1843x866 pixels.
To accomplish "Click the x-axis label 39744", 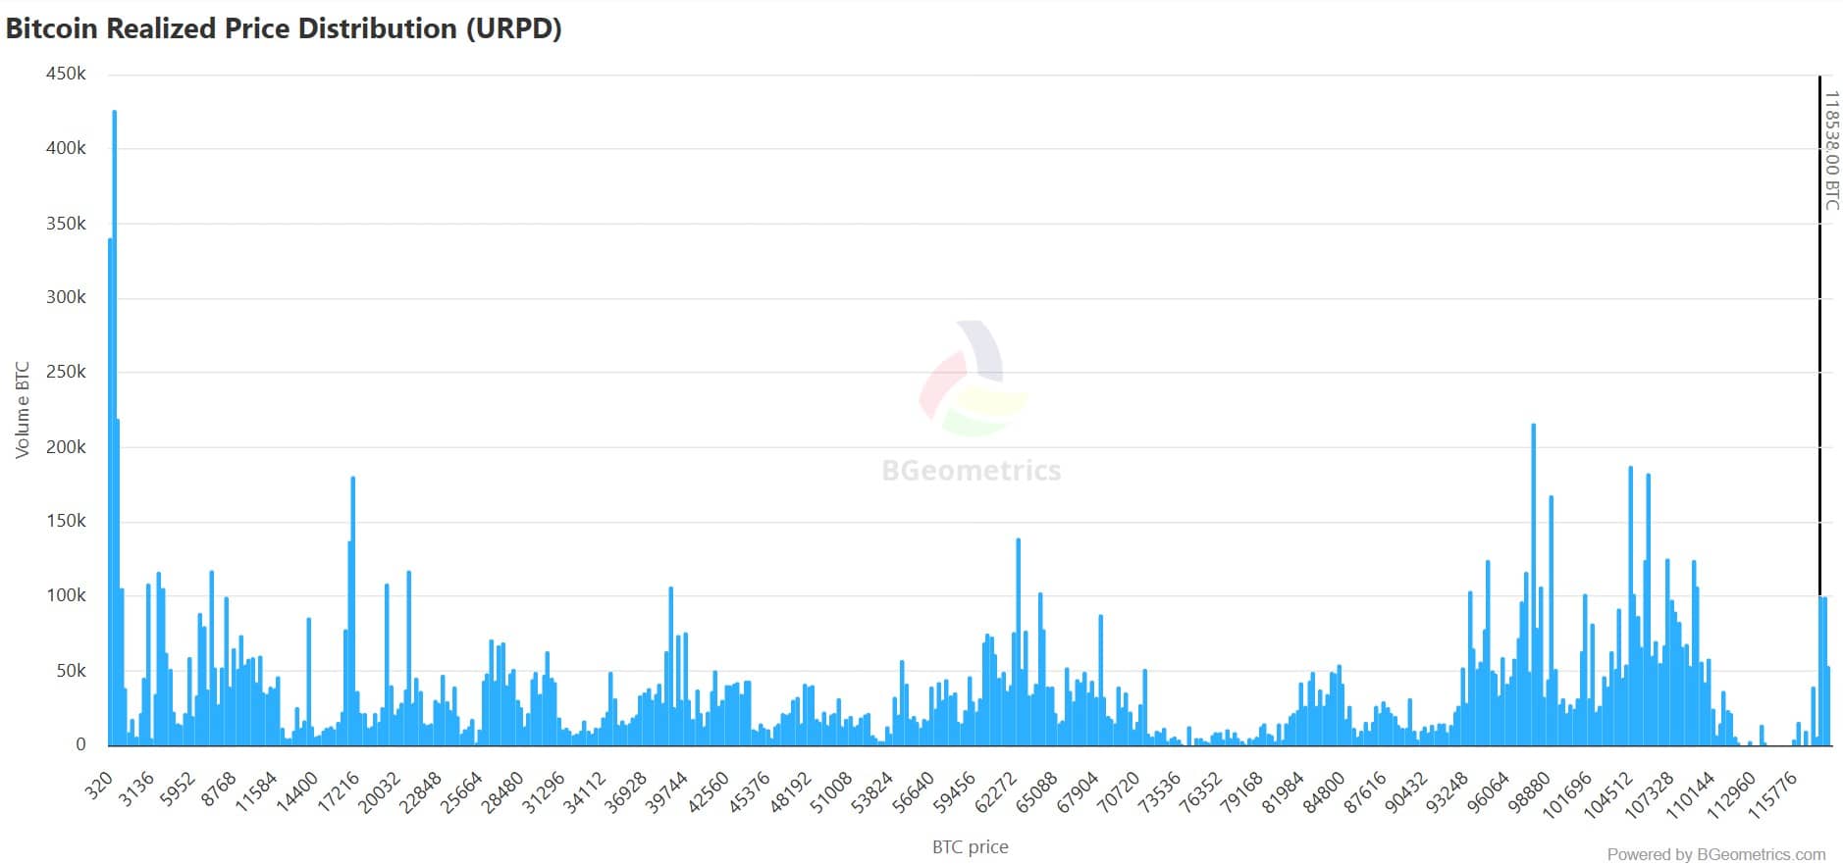I will pos(666,792).
